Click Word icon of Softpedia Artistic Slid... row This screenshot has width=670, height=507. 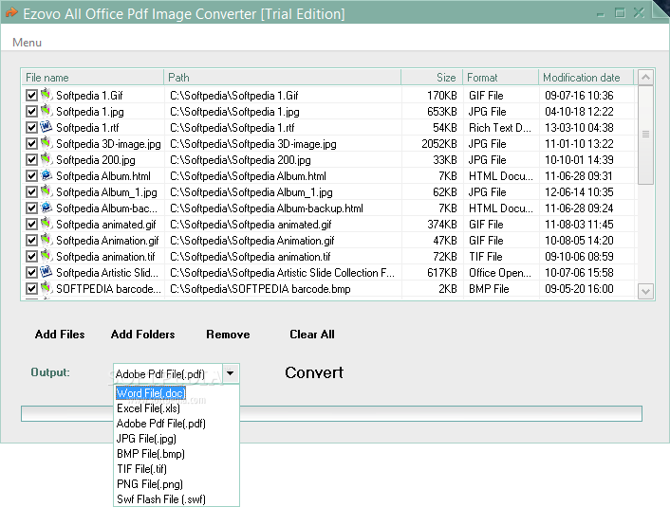[47, 272]
